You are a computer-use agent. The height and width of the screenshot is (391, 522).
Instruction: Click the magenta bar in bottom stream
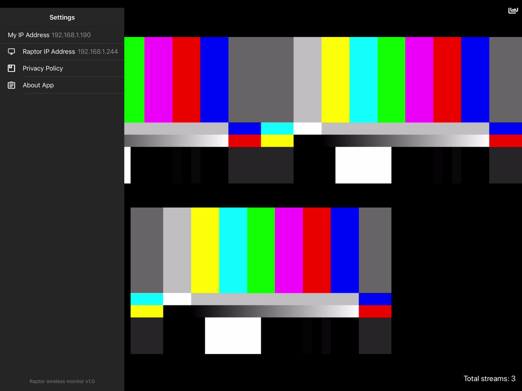click(x=289, y=250)
